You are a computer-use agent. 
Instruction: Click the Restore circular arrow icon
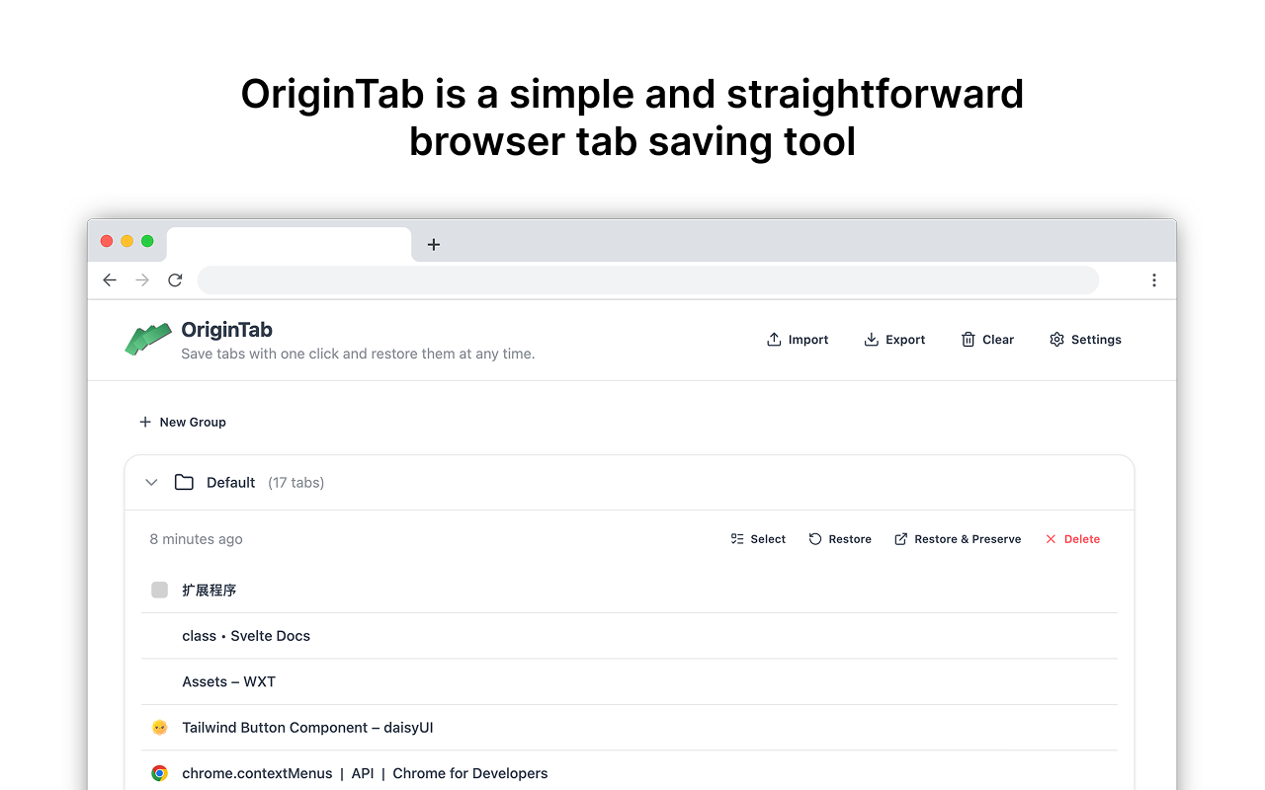coord(815,539)
